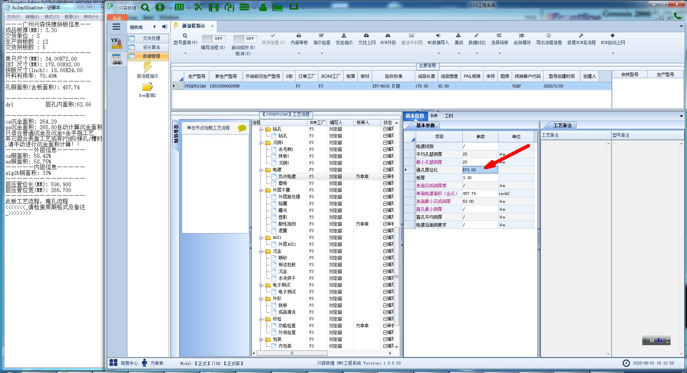Click the green magnifier search icon in top toolbar

coord(145,7)
